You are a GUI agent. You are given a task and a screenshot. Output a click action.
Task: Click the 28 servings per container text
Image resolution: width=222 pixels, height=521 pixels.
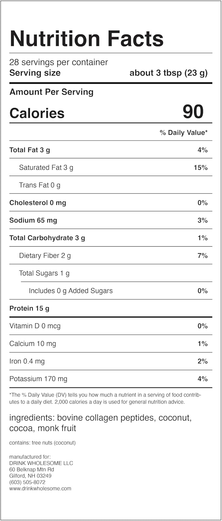[x=59, y=62]
